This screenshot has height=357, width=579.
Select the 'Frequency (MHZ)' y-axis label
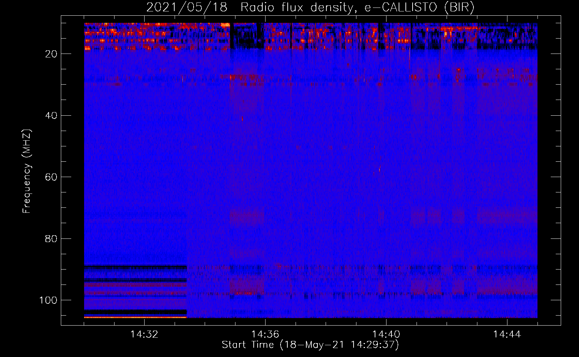coord(27,171)
